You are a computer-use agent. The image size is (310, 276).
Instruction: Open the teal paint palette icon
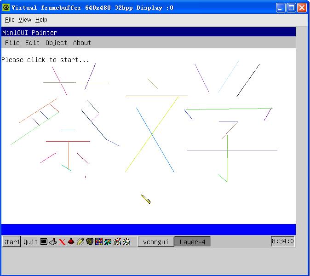(x=108, y=241)
